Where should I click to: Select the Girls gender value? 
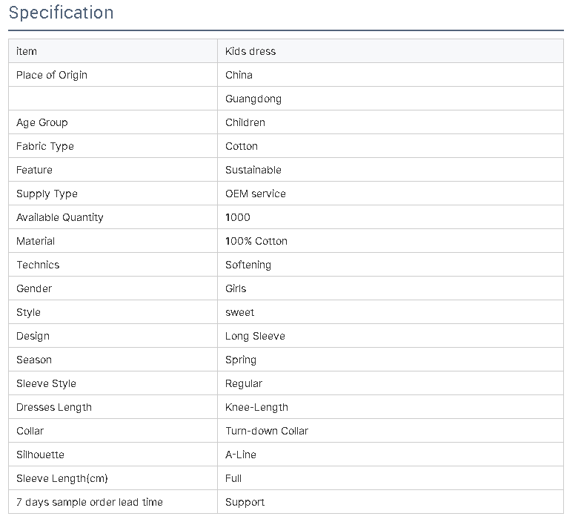tap(236, 288)
